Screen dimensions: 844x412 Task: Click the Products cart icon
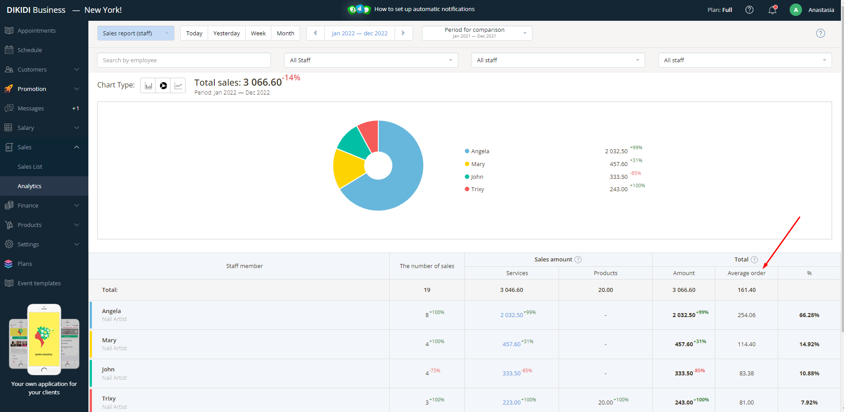[x=9, y=225]
